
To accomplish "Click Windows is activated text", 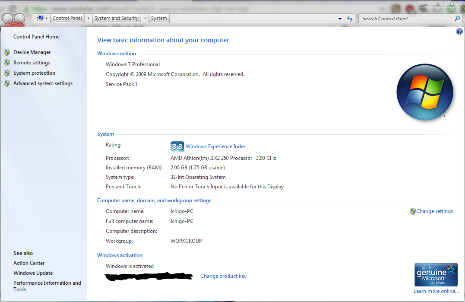I will tap(130, 266).
